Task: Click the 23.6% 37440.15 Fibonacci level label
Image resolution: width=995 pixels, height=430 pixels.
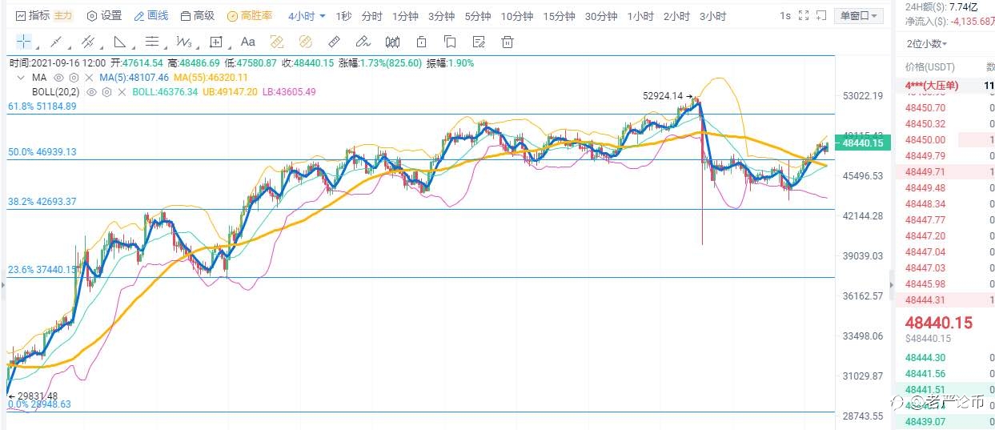Action: 42,270
